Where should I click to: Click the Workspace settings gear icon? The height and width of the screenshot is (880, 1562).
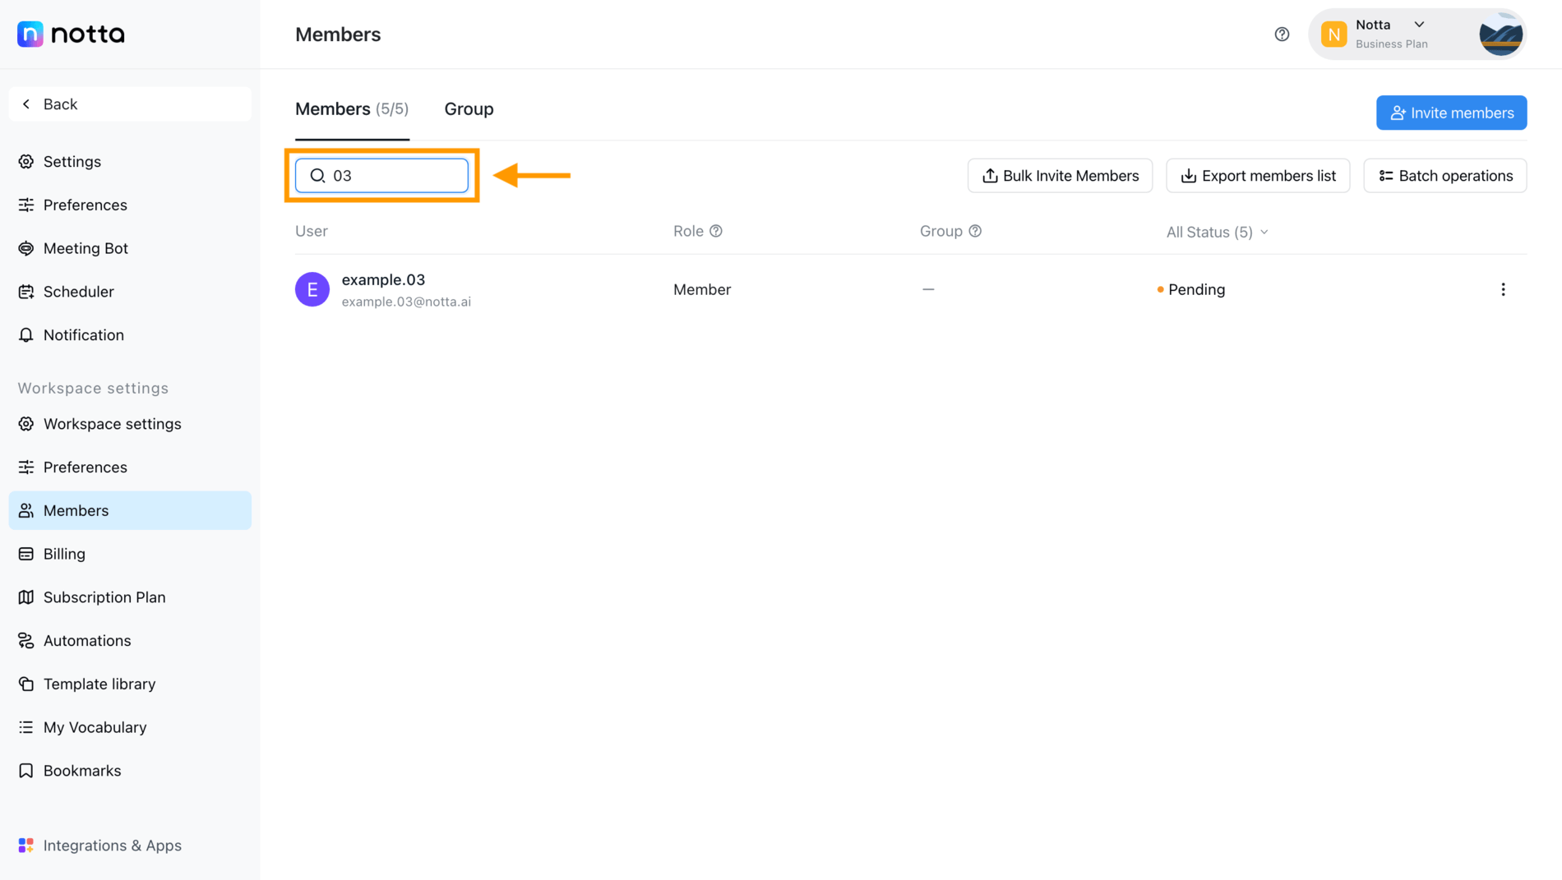tap(26, 424)
